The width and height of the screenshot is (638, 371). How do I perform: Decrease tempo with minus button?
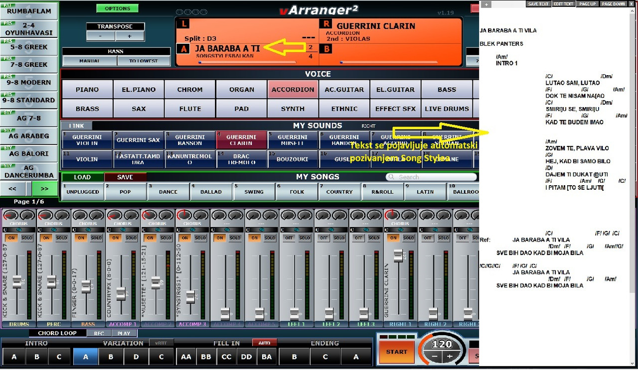click(x=435, y=357)
